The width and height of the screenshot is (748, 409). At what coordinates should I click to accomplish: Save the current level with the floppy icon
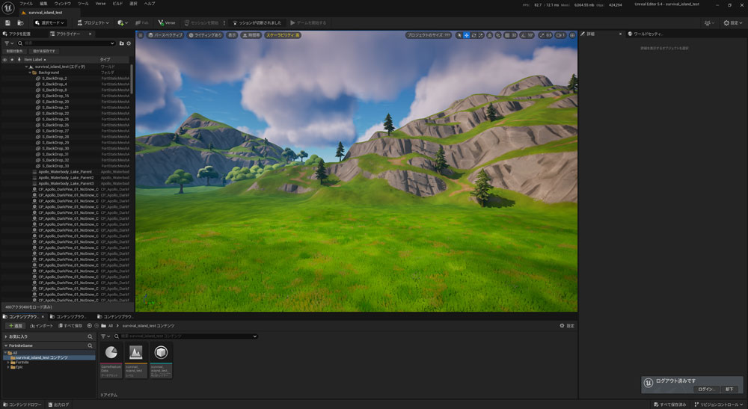tap(7, 23)
